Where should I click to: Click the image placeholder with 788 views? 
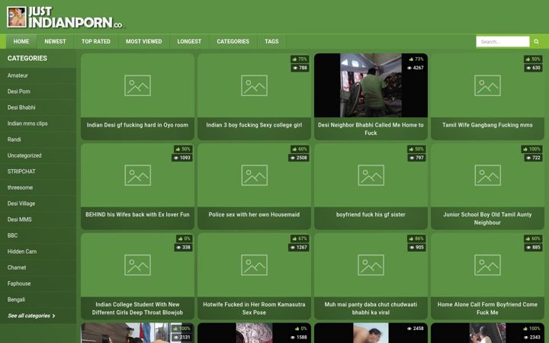point(254,85)
